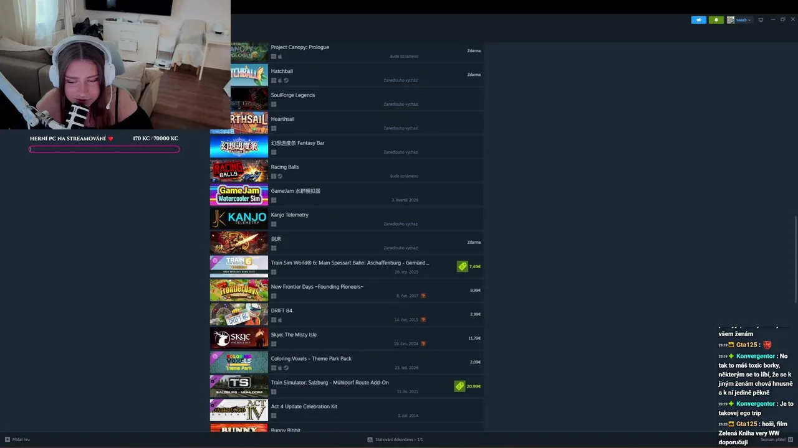This screenshot has height=448, width=798.
Task: Open the Seznam přátel friends list
Action: coord(772,439)
